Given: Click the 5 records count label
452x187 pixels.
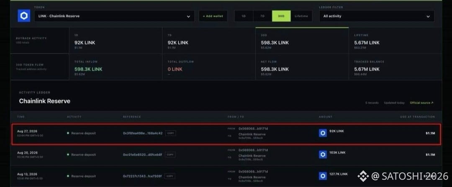Looking at the screenshot, I should [x=372, y=103].
